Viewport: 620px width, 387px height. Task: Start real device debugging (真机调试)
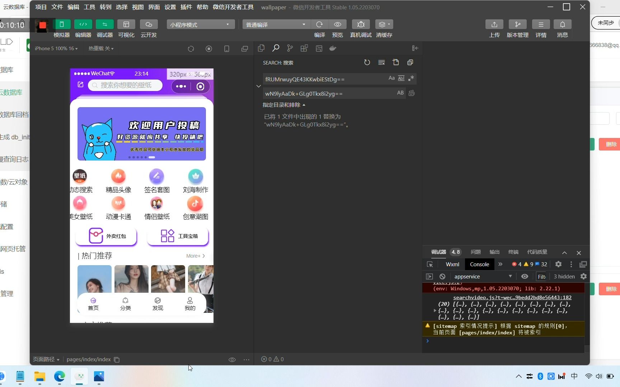(361, 24)
